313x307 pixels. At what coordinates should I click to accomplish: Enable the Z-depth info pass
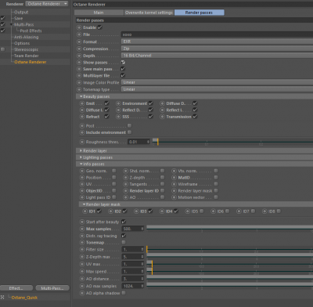(162, 177)
